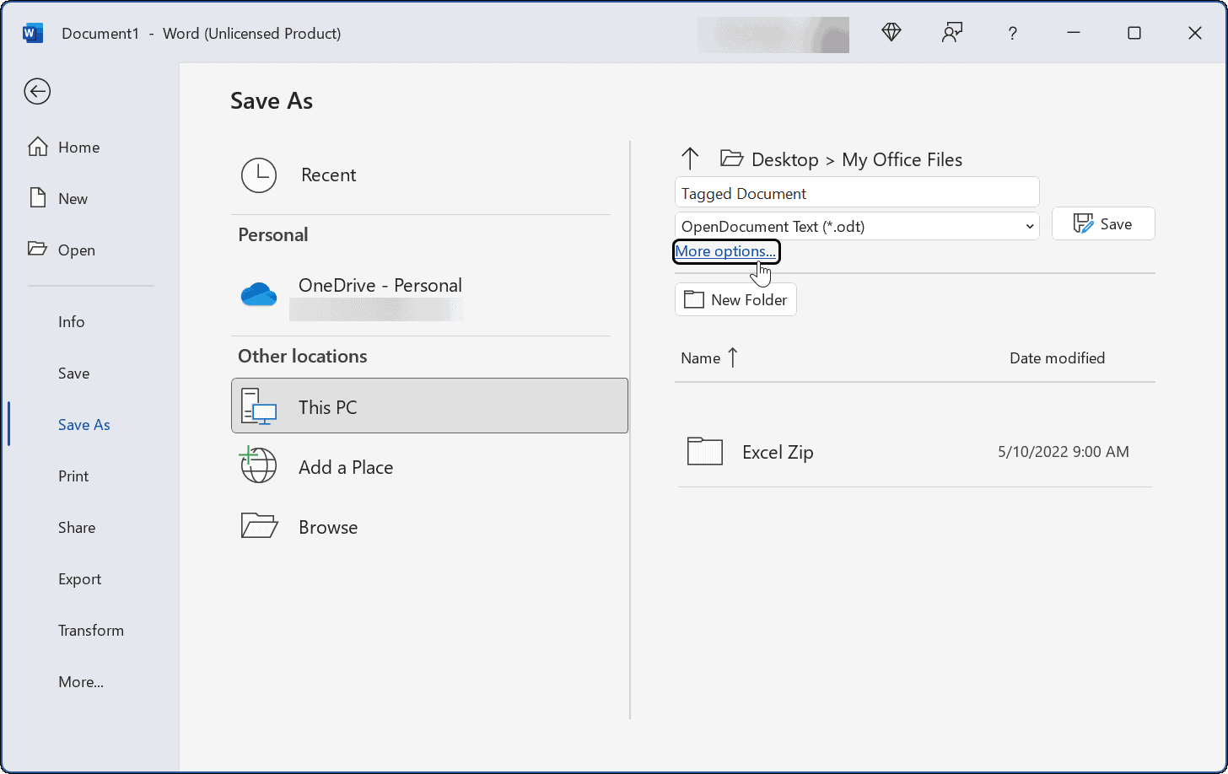Reverse sorting with the Name column arrow
The width and height of the screenshot is (1228, 774).
click(733, 357)
